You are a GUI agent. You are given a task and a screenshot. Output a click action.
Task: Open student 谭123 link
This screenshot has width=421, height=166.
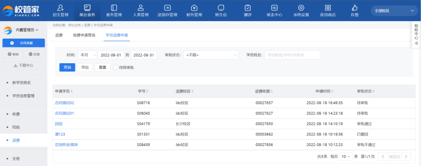coord(60,134)
